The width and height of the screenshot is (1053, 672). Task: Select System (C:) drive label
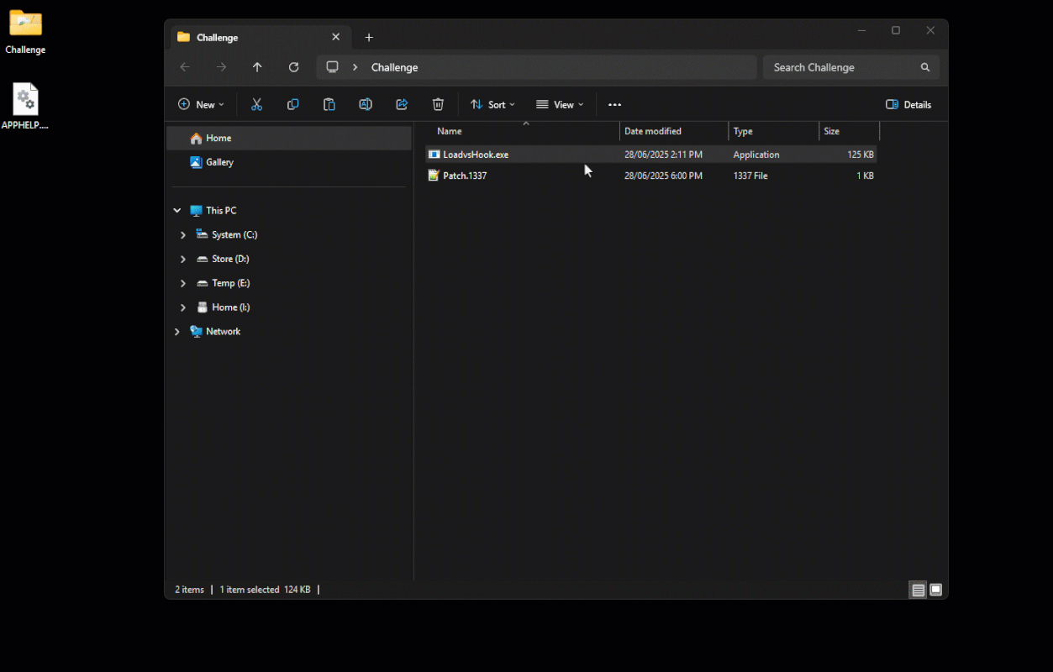coord(234,235)
